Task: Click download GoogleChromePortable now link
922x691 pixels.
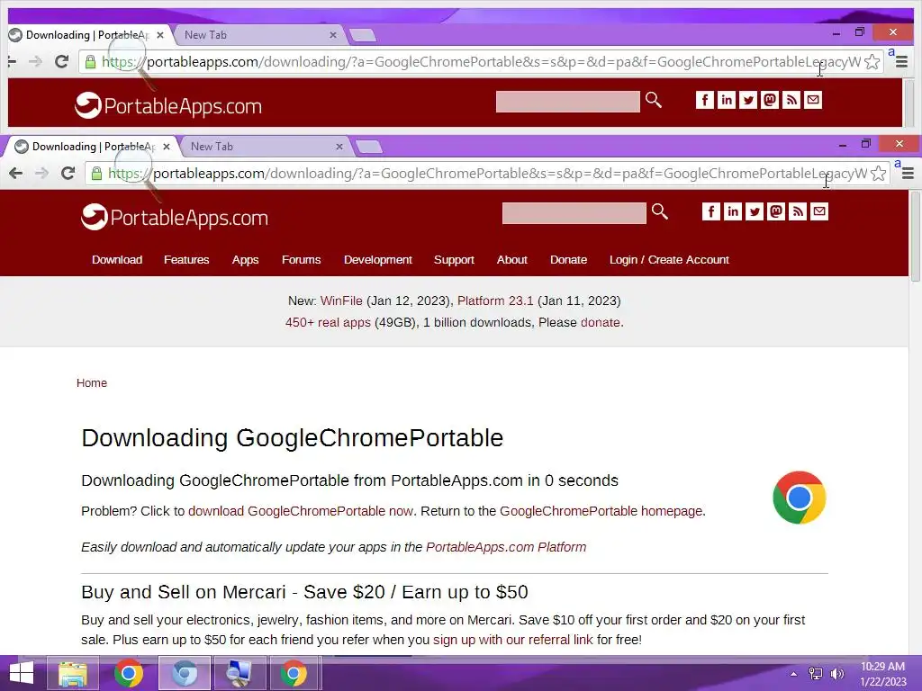Action: pyautogui.click(x=301, y=511)
